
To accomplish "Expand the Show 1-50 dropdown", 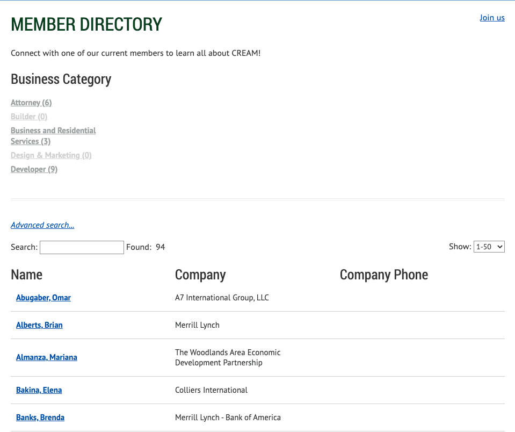I will coord(489,247).
